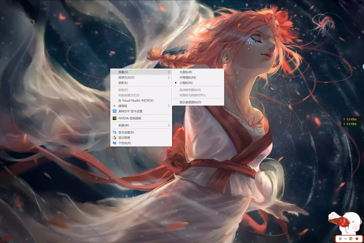This screenshot has width=364, height=243.
Task: Open the 排序方式(O) sort-by menu item
Action: pyautogui.click(x=141, y=77)
